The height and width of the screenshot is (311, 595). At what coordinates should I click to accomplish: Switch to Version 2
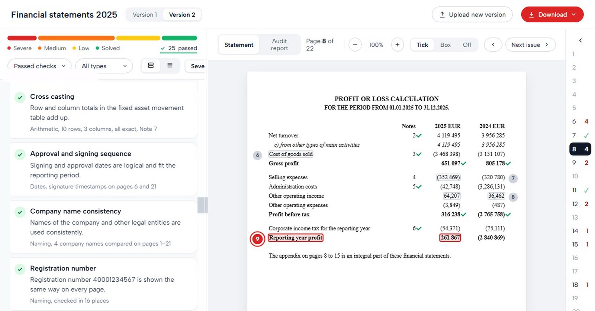click(x=182, y=15)
